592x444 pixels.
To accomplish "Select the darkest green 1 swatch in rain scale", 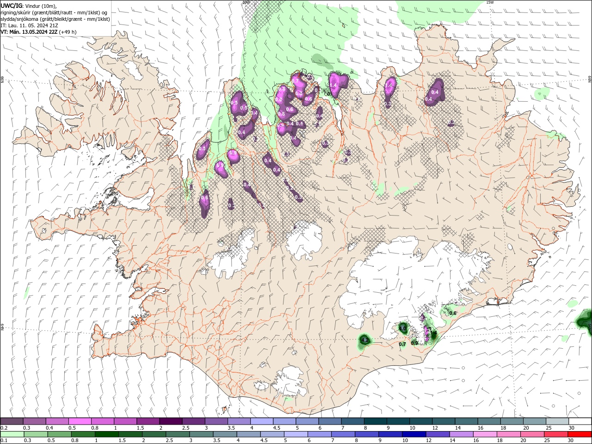I will (106, 434).
